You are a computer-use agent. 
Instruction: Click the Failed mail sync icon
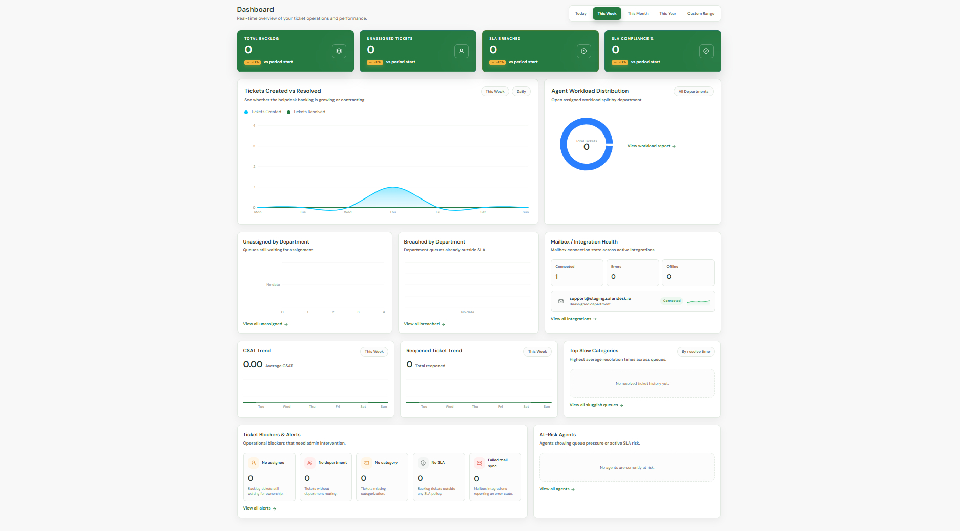point(479,462)
